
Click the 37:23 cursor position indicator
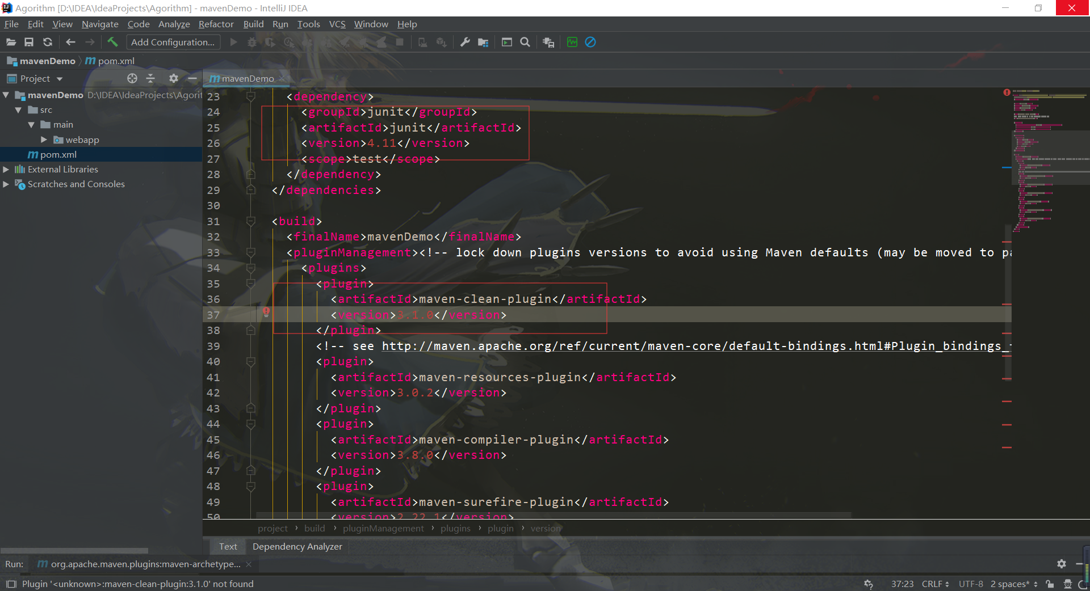tap(902, 584)
